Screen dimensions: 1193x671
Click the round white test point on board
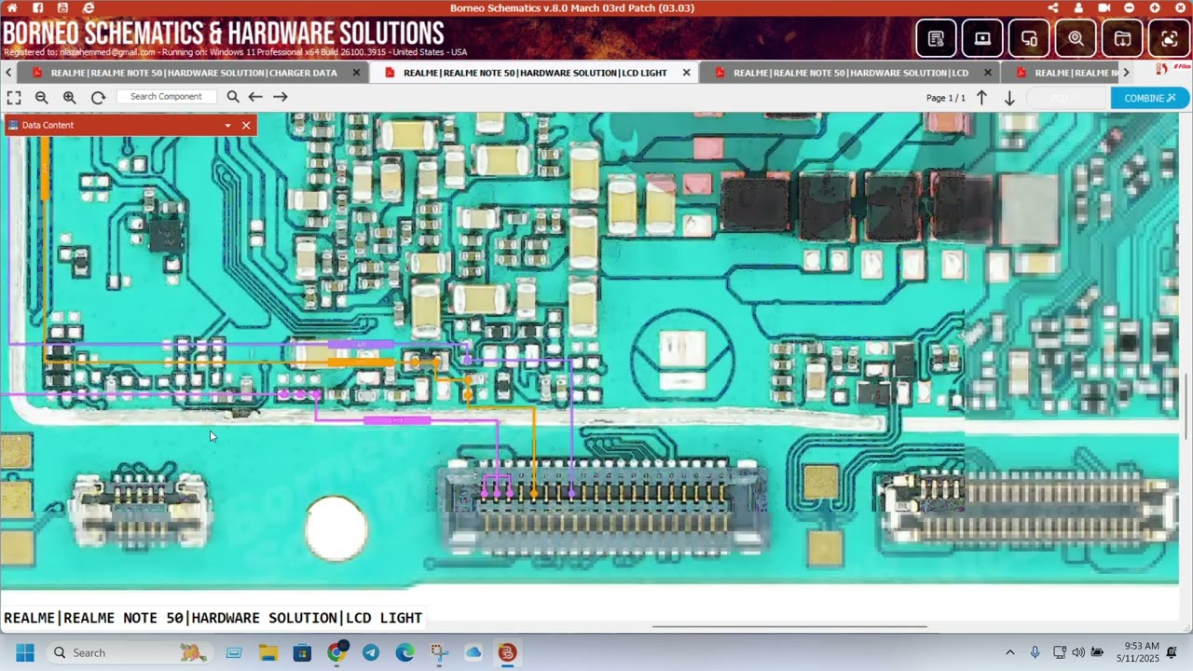[336, 527]
